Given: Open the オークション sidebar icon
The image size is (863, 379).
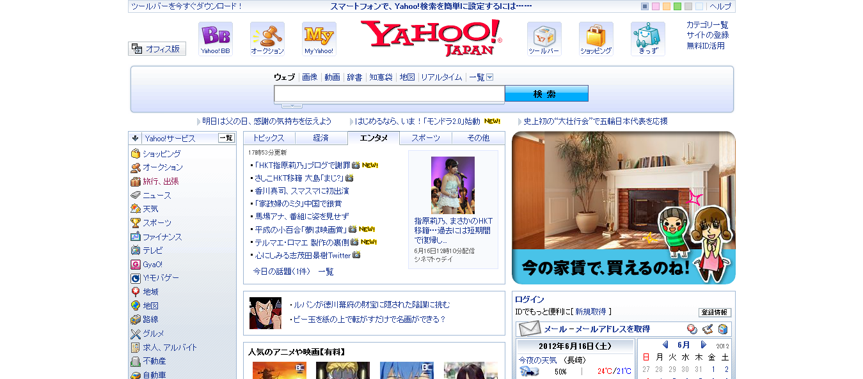Looking at the screenshot, I should 136,167.
